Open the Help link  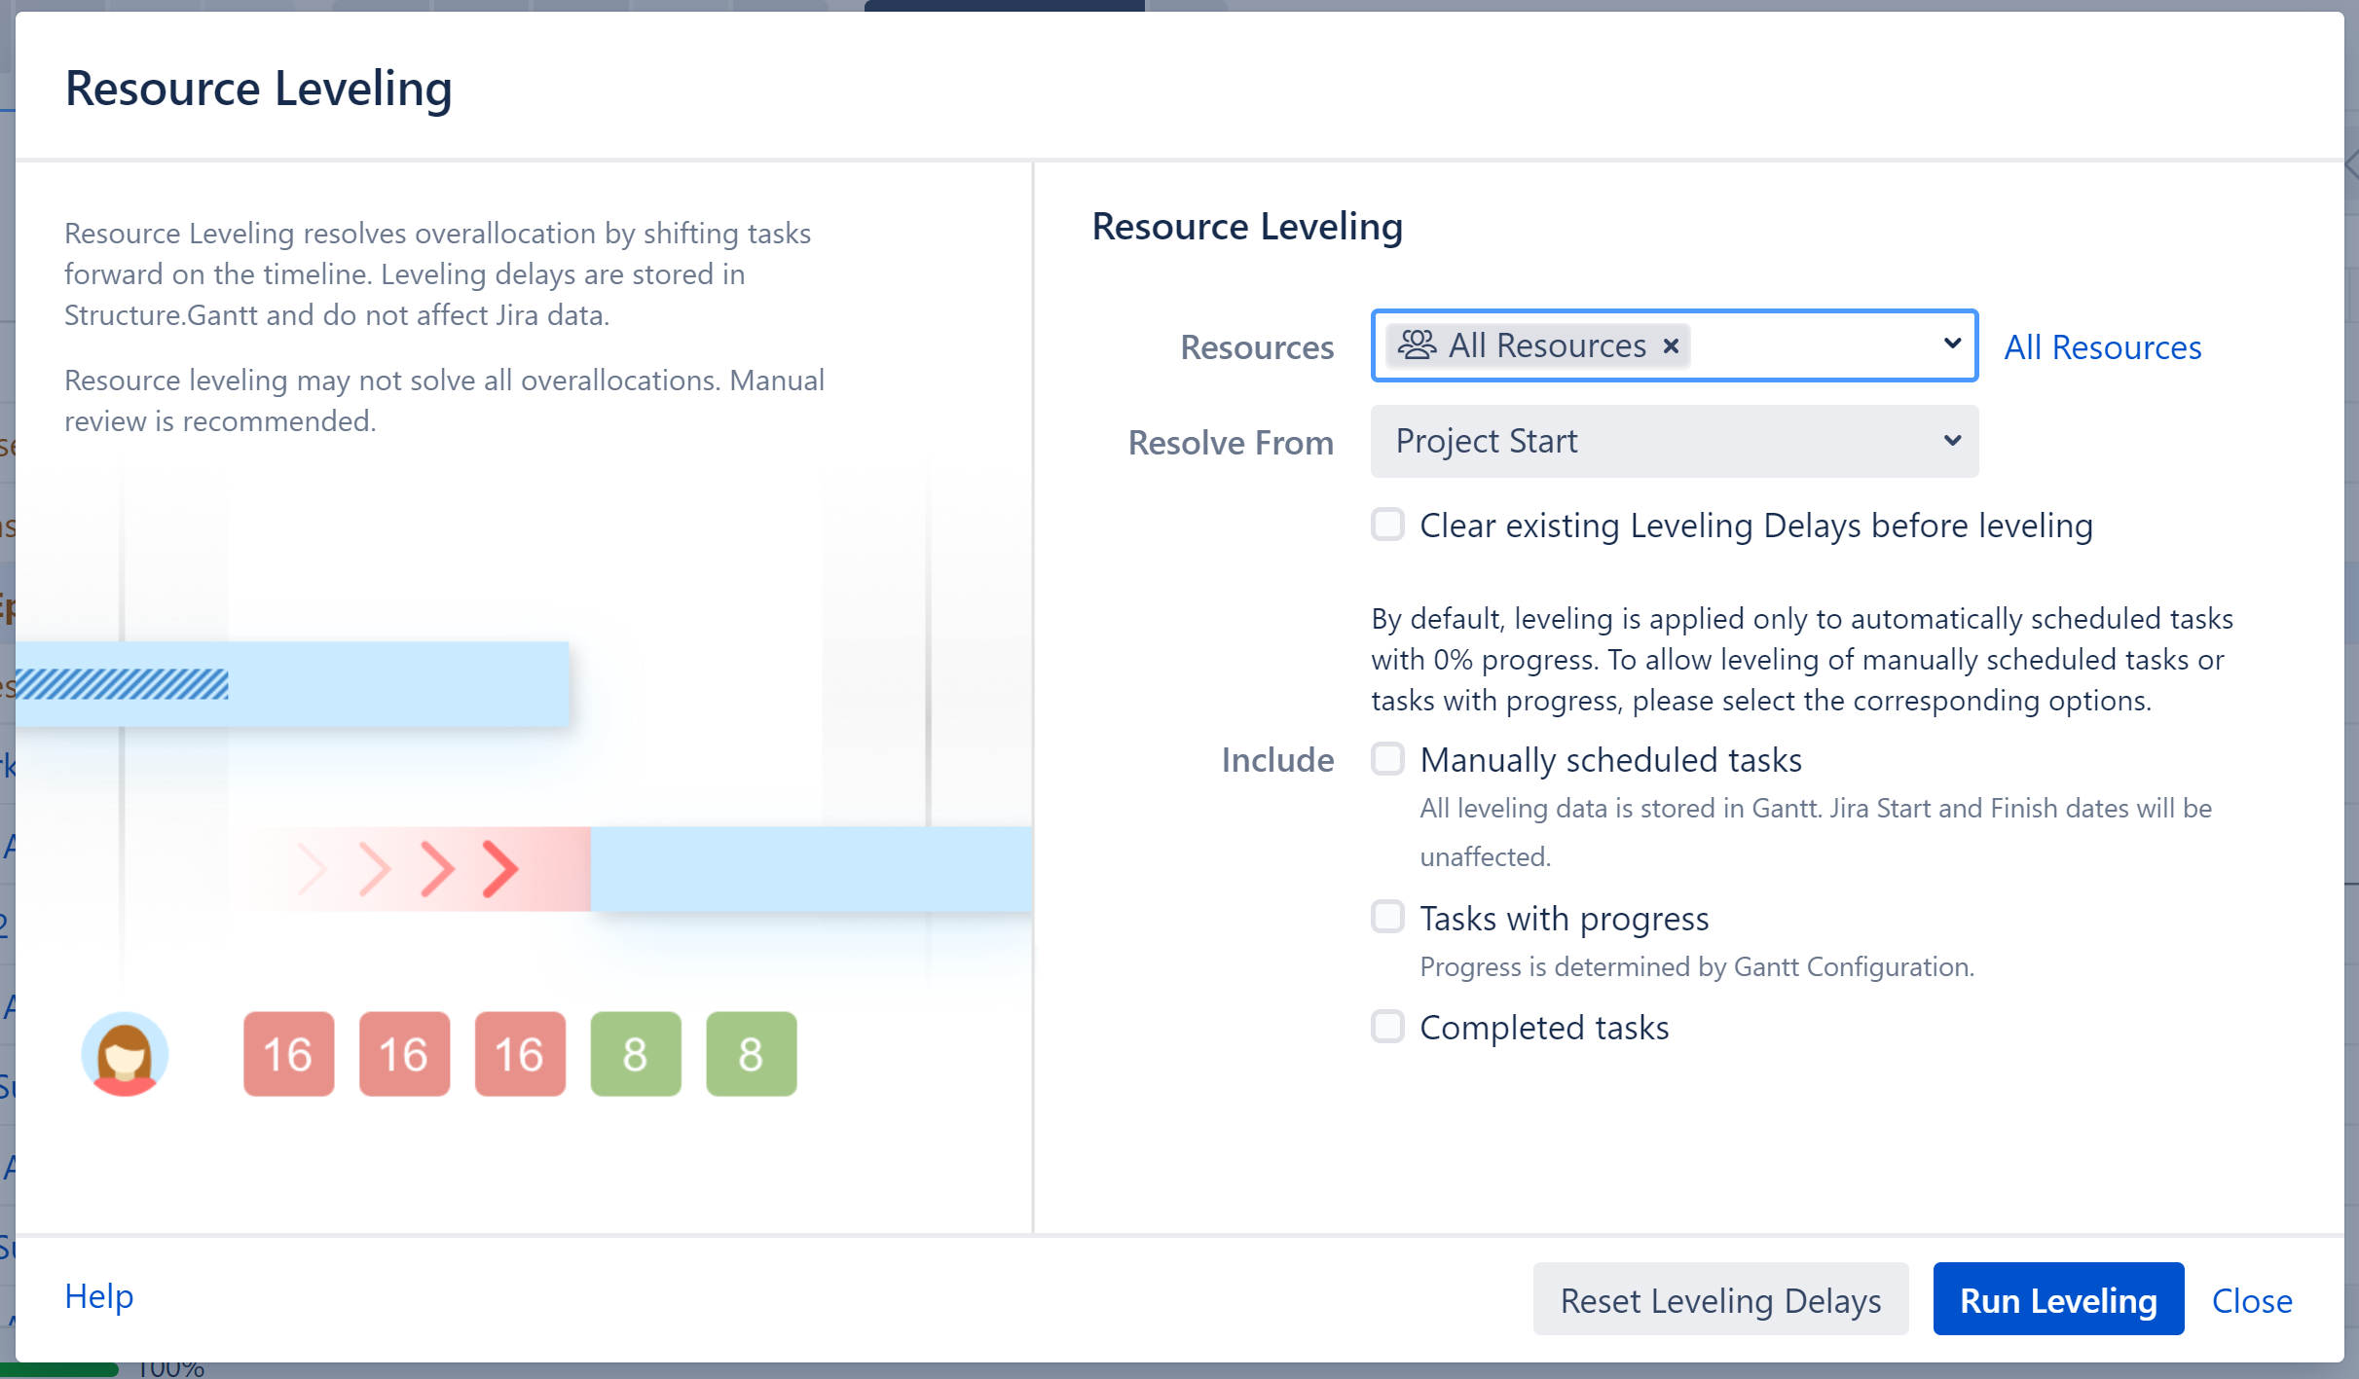click(x=98, y=1297)
